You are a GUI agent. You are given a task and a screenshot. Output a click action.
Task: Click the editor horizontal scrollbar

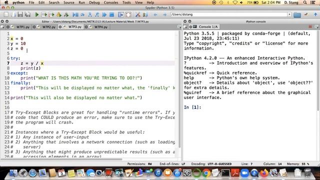point(61,159)
